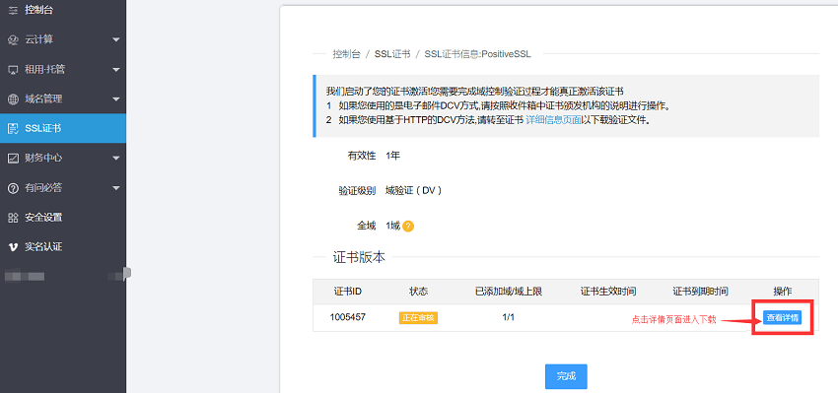Click the 安全设置 grid icon

(14, 218)
